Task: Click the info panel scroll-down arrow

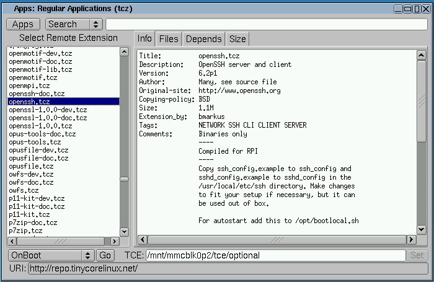Action: (x=422, y=229)
